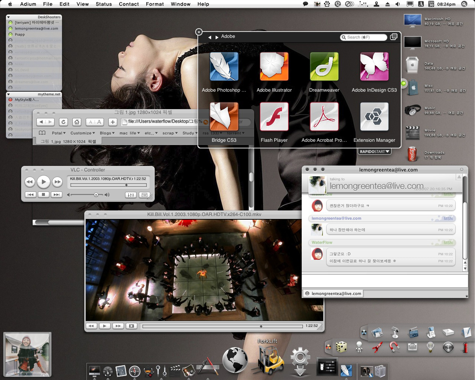Open the Status menu
Image resolution: width=475 pixels, height=380 pixels.
click(104, 4)
